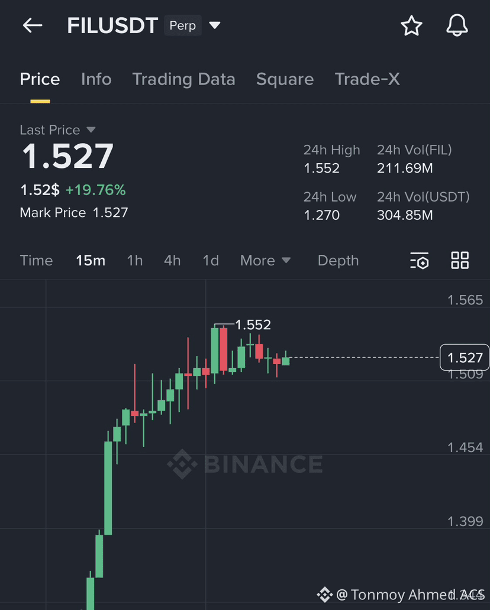Open price alert bell icon
Image resolution: width=490 pixels, height=610 pixels.
457,25
